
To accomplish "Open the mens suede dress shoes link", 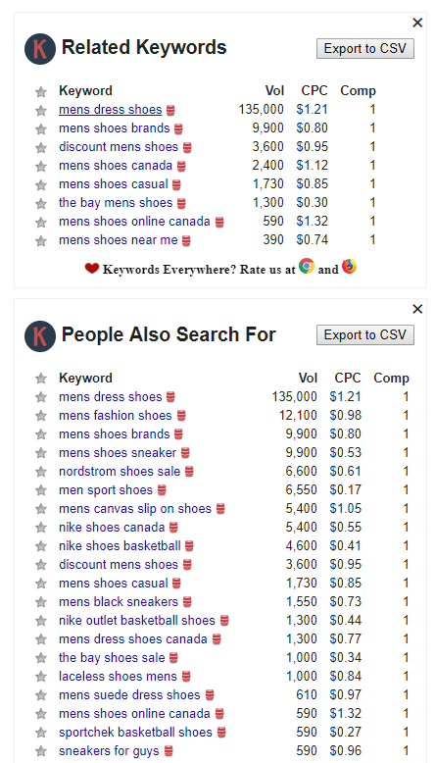I will tap(129, 695).
